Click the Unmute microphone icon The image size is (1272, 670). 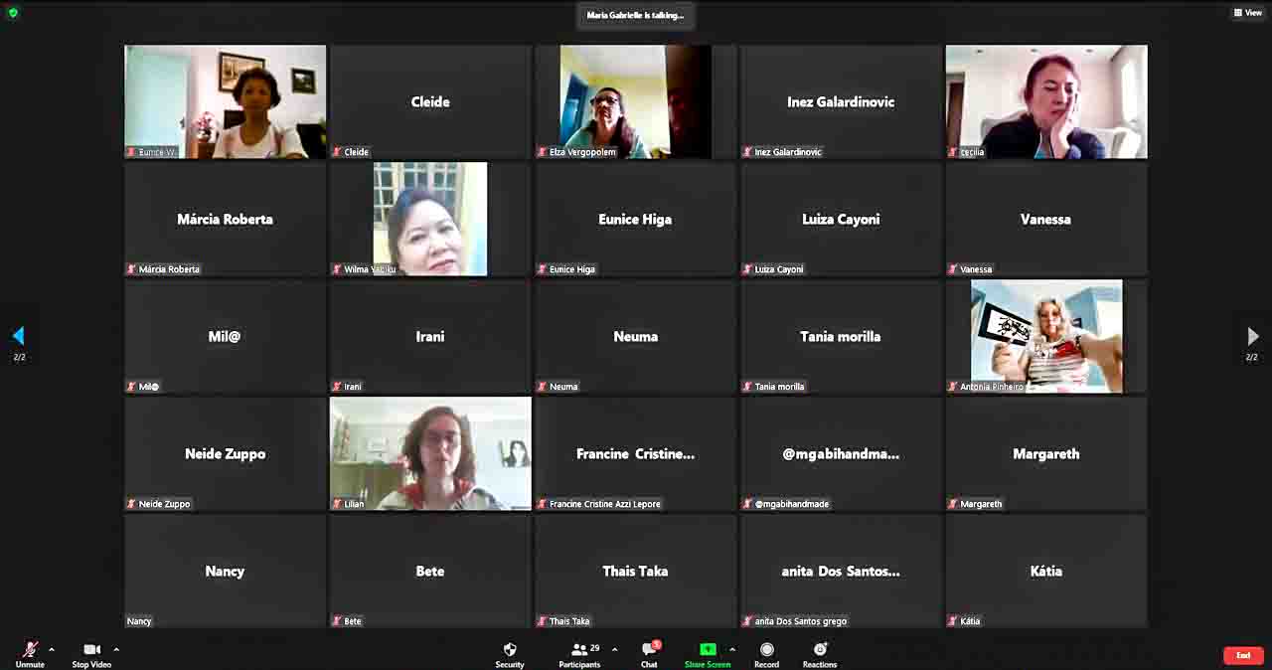tap(30, 650)
